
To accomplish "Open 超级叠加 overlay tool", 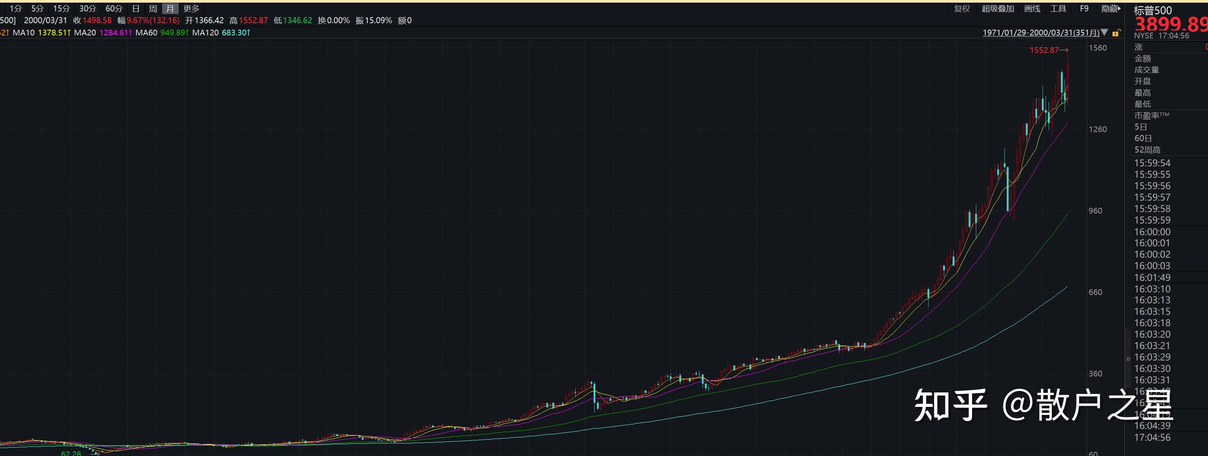I will (998, 8).
